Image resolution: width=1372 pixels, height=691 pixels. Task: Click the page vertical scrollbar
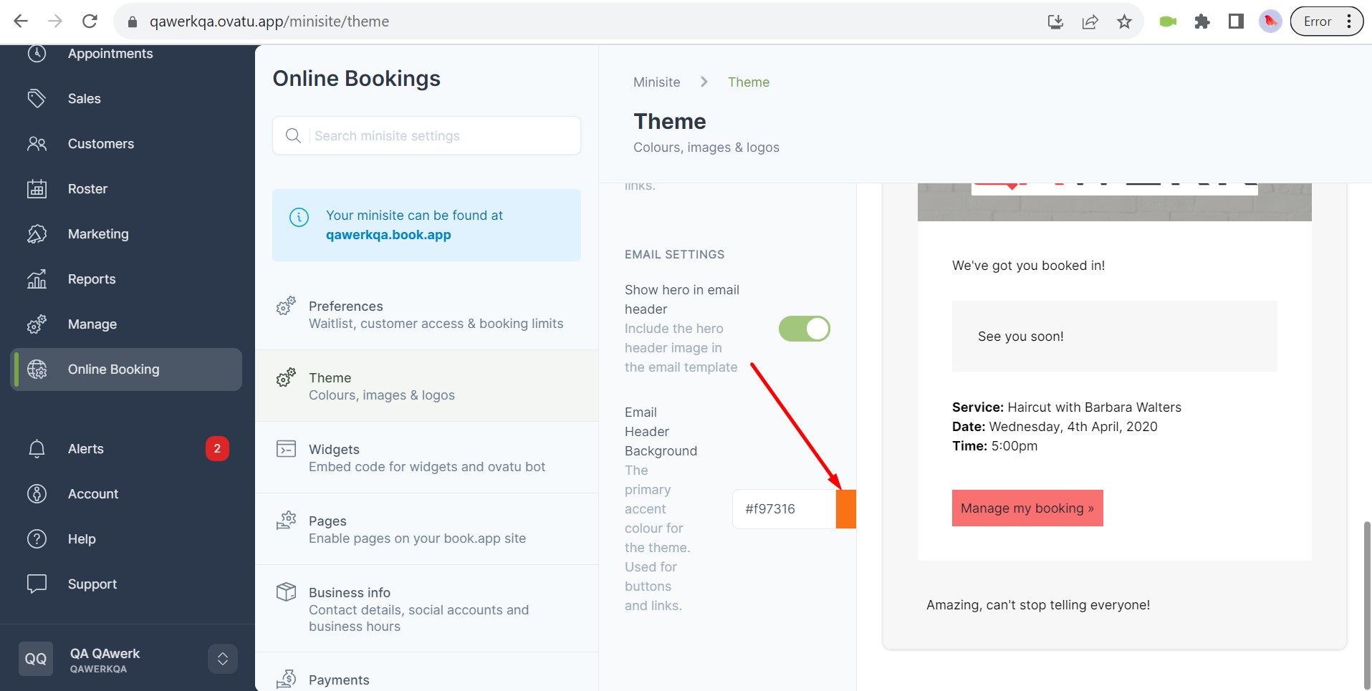point(1367,605)
